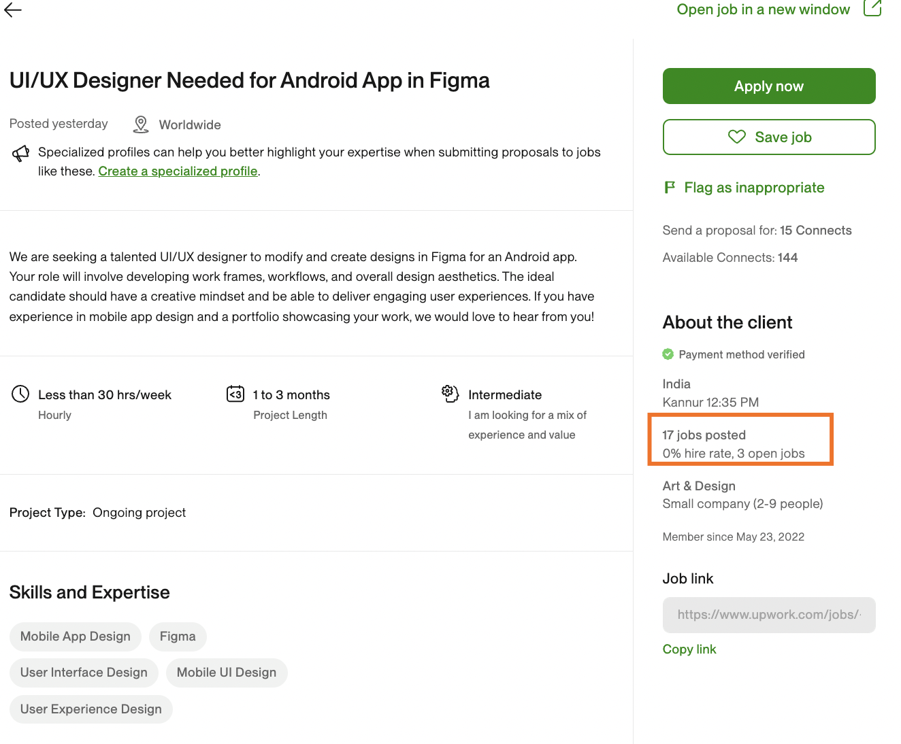This screenshot has height=744, width=901.
Task: Click the back arrow icon
Action: (x=13, y=10)
